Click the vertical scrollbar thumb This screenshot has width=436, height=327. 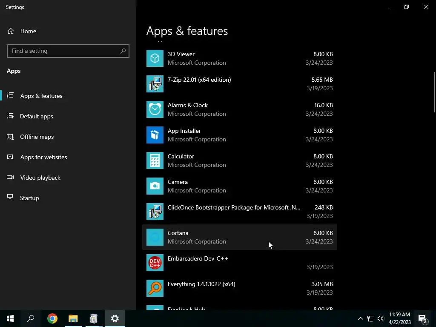[x=435, y=92]
